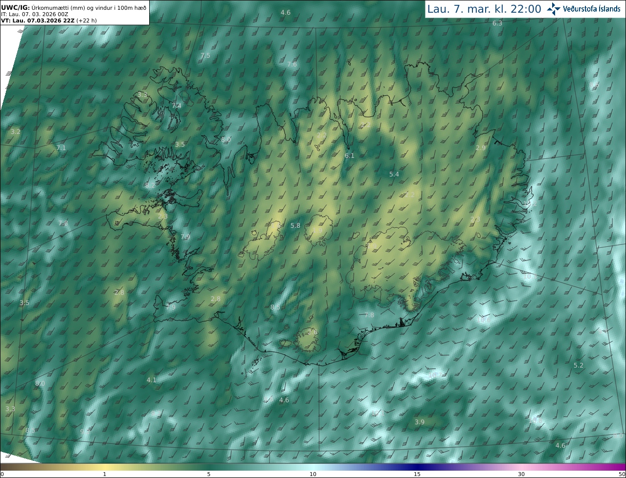
Task: Click the "UWC/IG: Úrkomumætti (mm)" title line
Action: coord(73,8)
